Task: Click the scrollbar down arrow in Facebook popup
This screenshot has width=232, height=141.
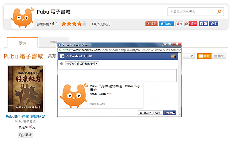Action: [180, 115]
